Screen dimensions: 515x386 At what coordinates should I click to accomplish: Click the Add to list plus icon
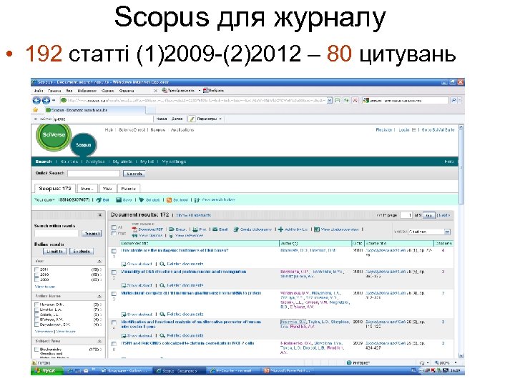tap(280, 229)
